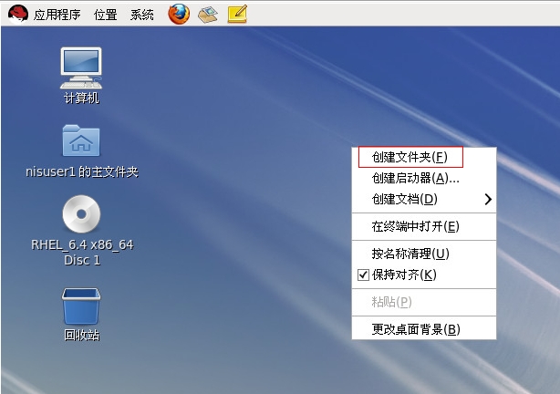Screen dimensions: 560x394
Task: Choose 在终端中打开(E) menu entry
Action: pos(424,226)
